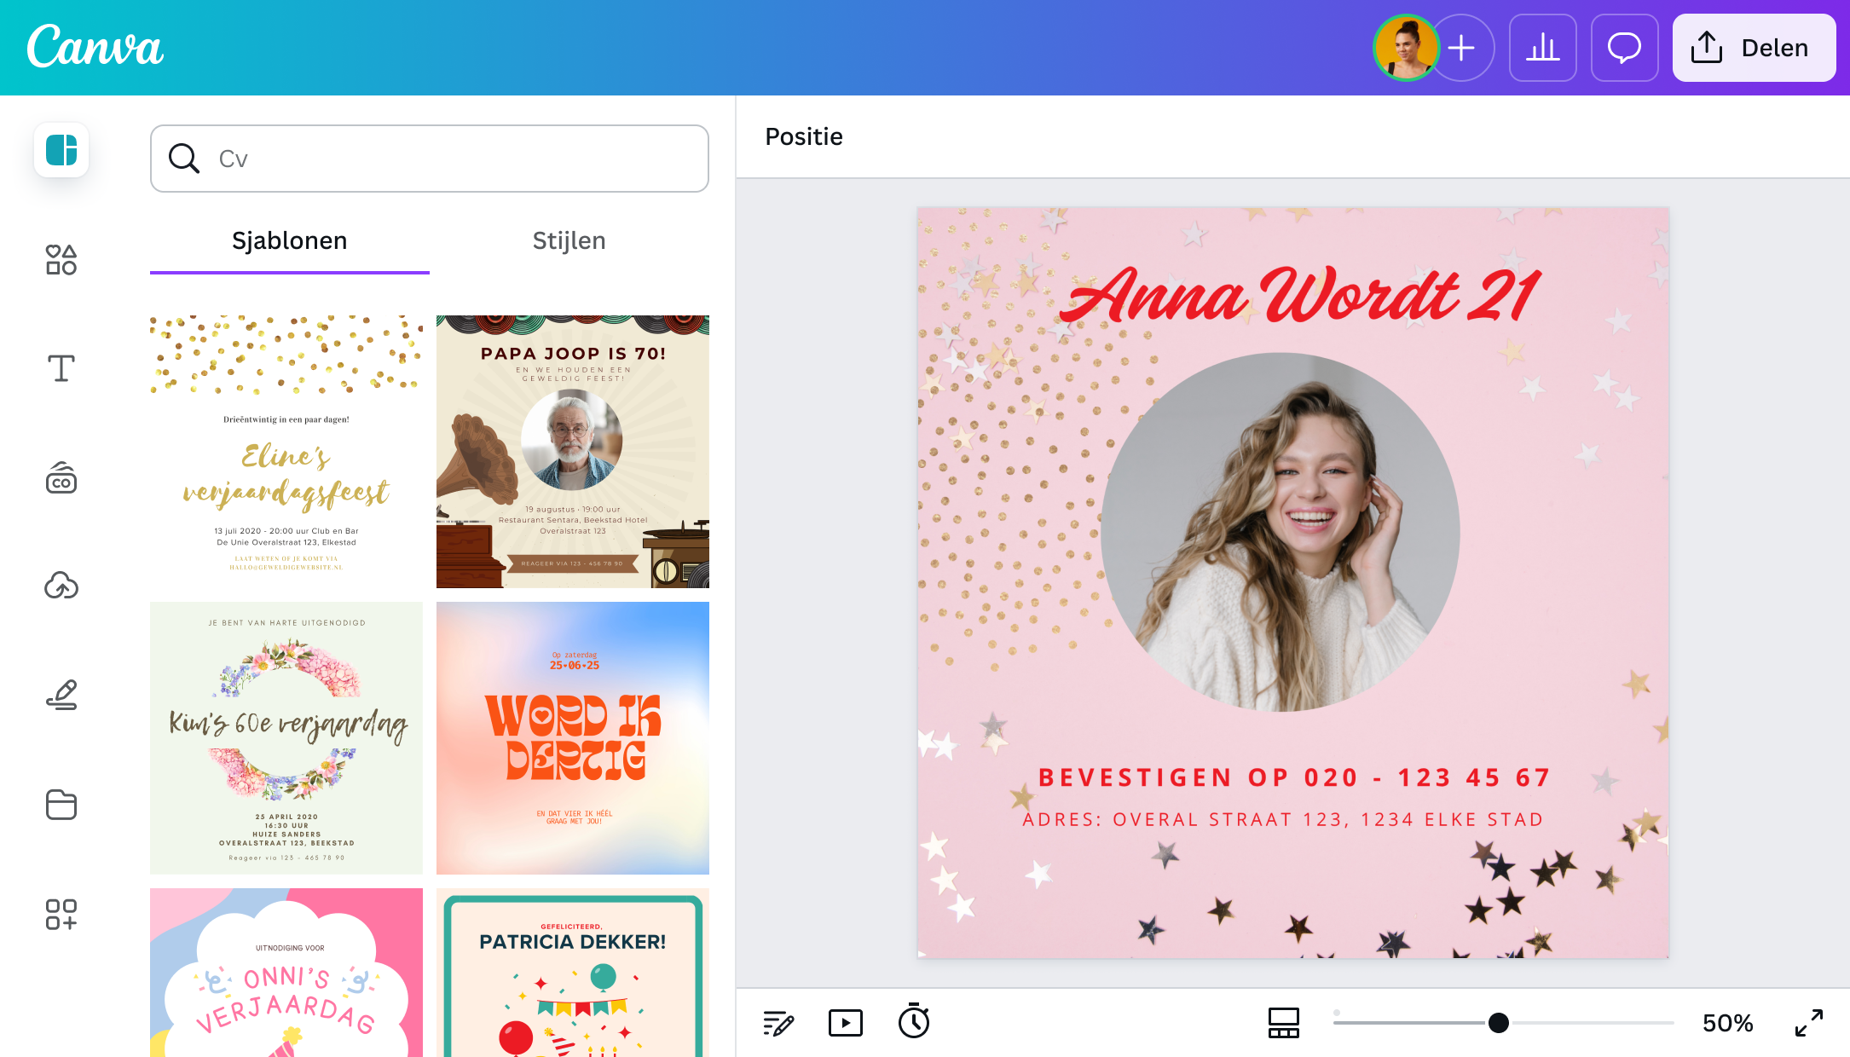Open the Positie option

tap(804, 136)
